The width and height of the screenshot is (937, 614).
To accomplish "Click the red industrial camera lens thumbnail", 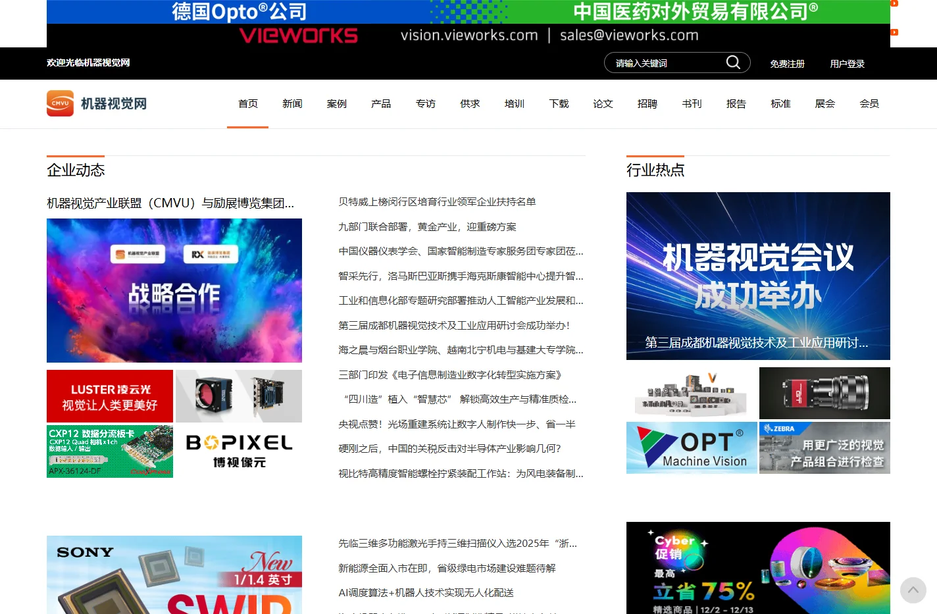I will pos(824,393).
